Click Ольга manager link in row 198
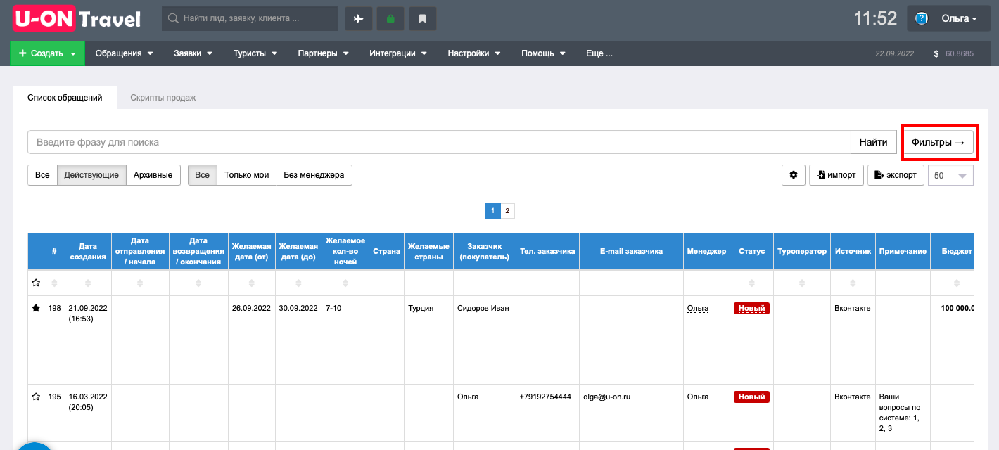Viewport: 999px width, 450px height. (698, 308)
